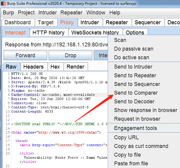Open the WebSockets history sub-tab
Screen dimensions: 180x168
[95, 33]
